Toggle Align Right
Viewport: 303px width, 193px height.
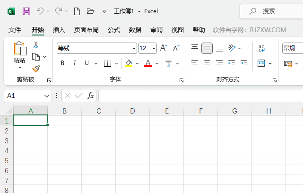[219, 63]
